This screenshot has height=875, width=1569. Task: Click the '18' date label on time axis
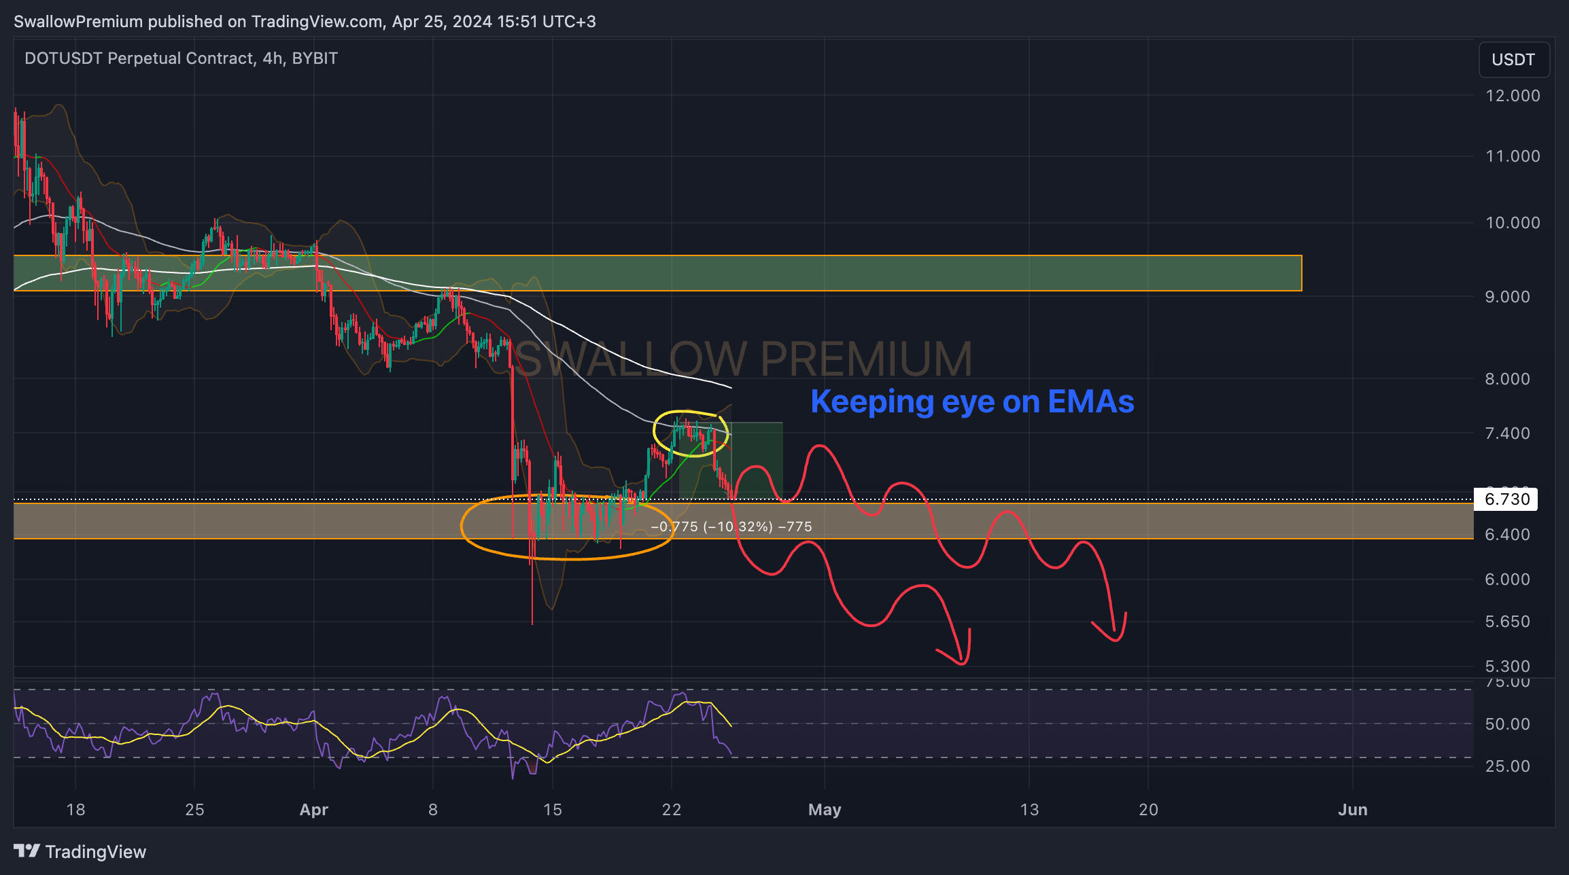tap(75, 810)
